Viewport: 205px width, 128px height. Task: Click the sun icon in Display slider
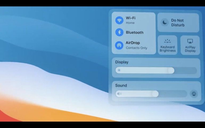point(119,70)
